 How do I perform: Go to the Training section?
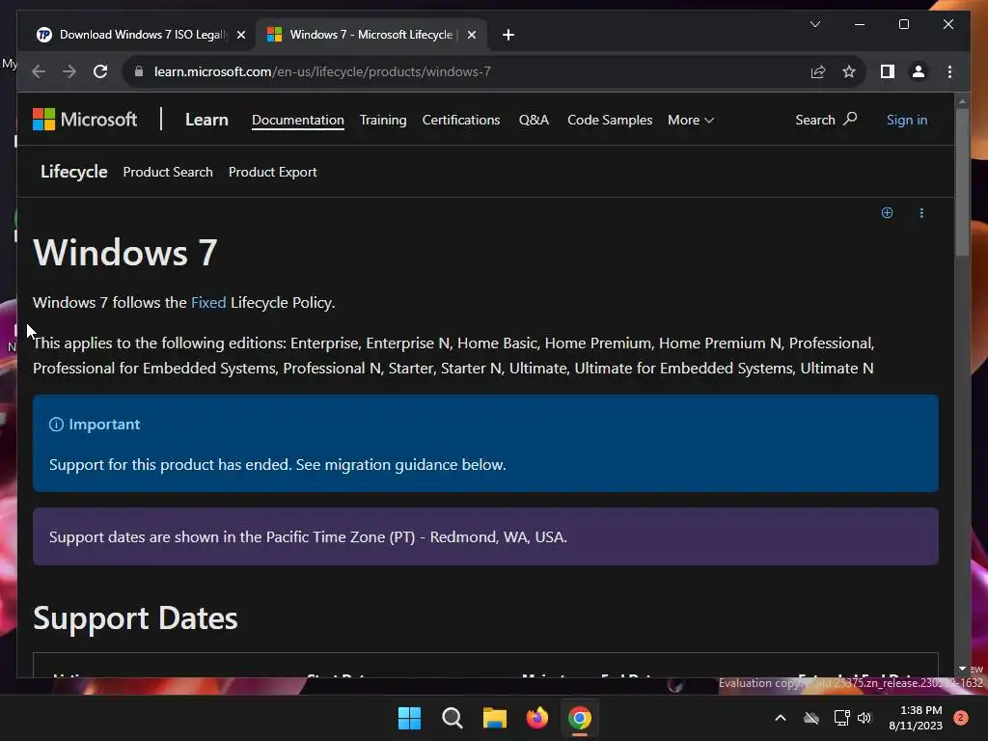[x=383, y=120]
